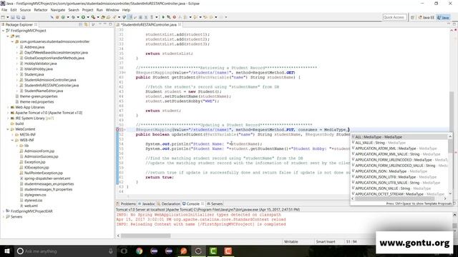The width and height of the screenshot is (458, 257).
Task: Focus the Quick Access field
Action: (394, 17)
